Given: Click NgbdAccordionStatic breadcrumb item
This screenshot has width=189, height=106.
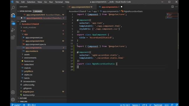Looking at the screenshot, I should tap(133, 11).
